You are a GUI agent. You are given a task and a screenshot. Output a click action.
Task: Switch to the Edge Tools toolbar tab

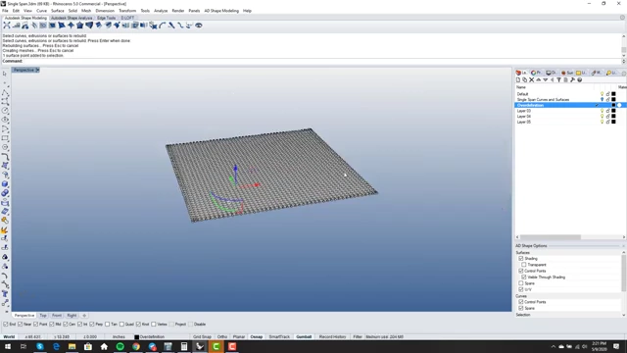[107, 18]
